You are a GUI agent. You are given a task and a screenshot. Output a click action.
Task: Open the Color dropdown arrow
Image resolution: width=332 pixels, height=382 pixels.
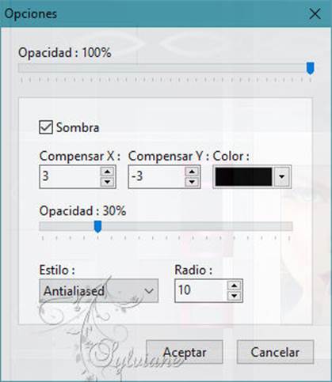tap(282, 176)
